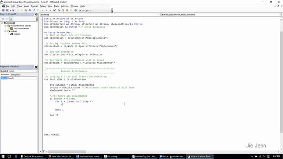
Task: Open Project Explorer from the toolbar icon
Action: point(59,11)
